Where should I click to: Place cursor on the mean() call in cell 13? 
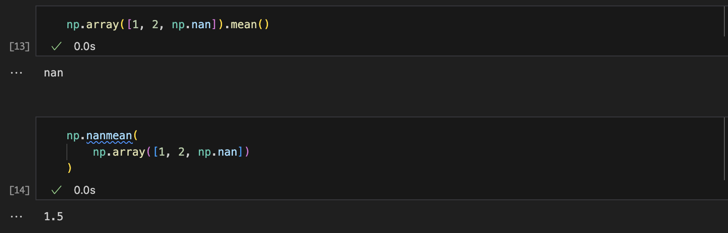pos(250,25)
